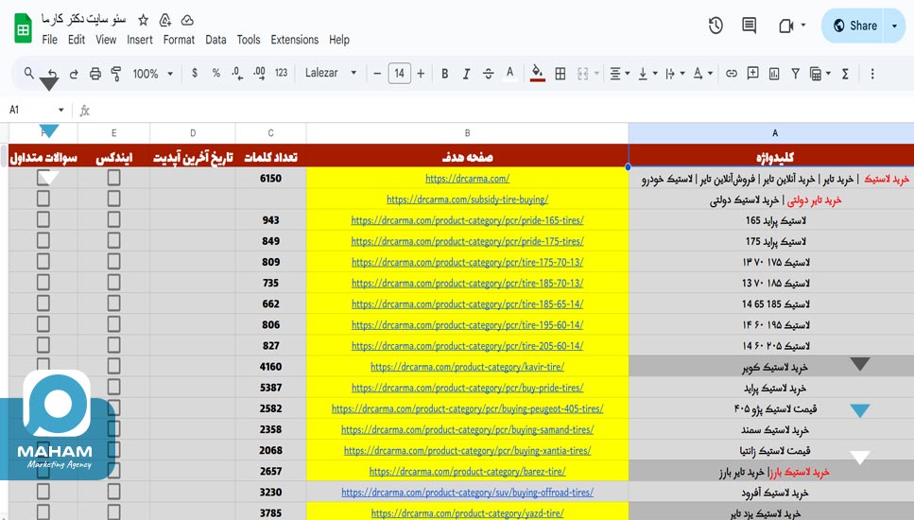Viewport: 914px width, 520px height.
Task: Open text wrapping dropdown
Action: coord(675,74)
